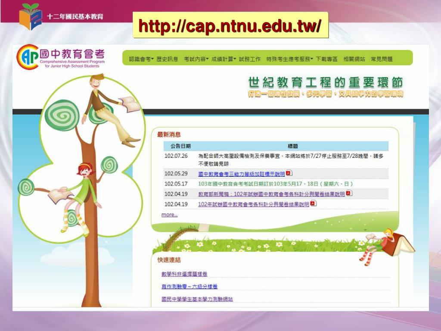Click the 為配合師大高壓設備檢測 maintenance notice text
The image size is (441, 331).
click(x=291, y=159)
